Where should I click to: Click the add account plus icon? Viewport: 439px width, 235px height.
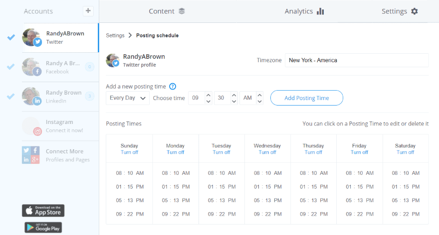pyautogui.click(x=88, y=11)
